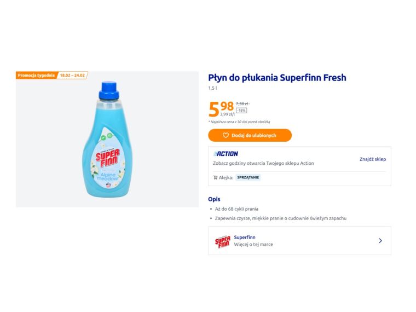The width and height of the screenshot is (416, 312).
Task: Click the Opis section heading
Action: tap(214, 199)
